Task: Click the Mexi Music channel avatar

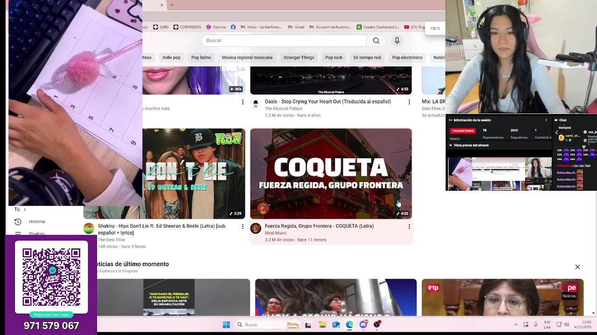Action: pyautogui.click(x=255, y=228)
